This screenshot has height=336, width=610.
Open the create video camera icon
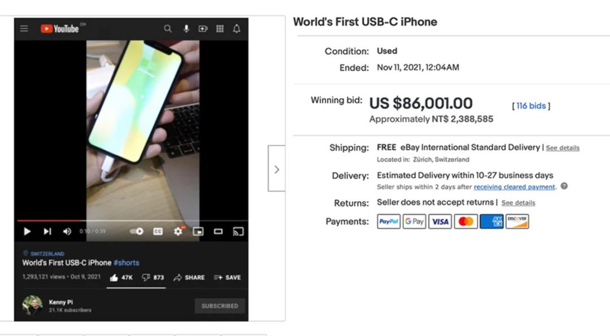[x=203, y=29]
